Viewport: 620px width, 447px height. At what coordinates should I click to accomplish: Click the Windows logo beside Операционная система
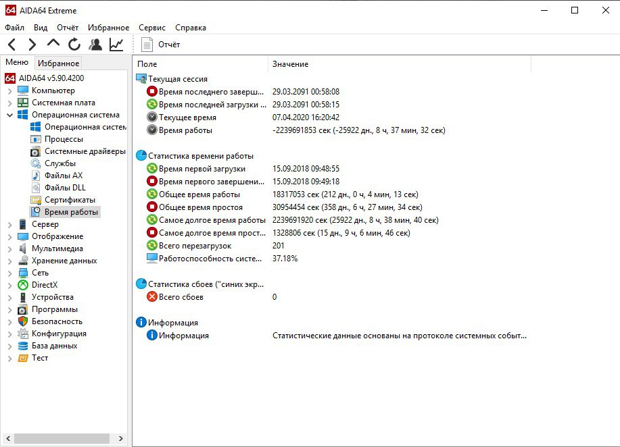pos(23,115)
